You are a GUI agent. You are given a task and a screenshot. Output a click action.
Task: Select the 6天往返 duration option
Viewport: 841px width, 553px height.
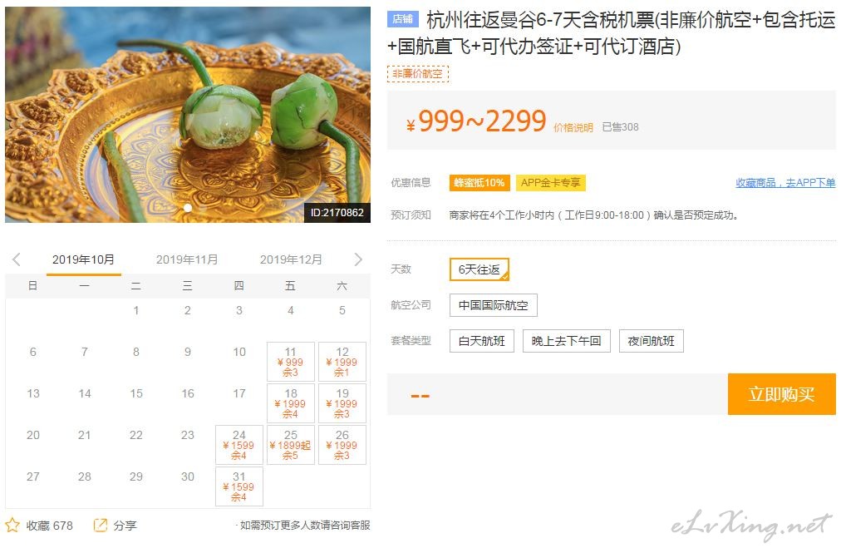point(480,269)
